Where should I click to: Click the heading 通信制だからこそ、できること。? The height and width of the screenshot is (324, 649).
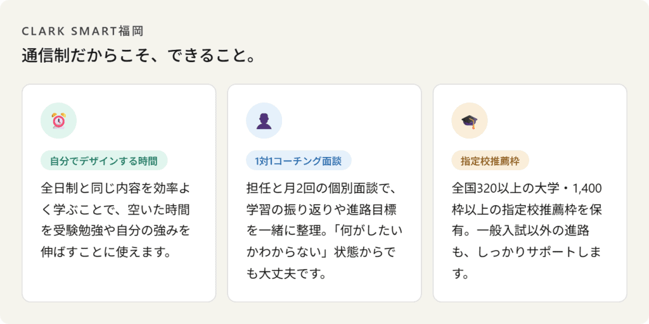tap(138, 56)
